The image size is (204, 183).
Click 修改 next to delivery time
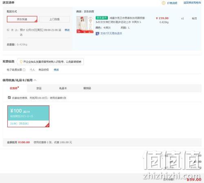pos(67,30)
